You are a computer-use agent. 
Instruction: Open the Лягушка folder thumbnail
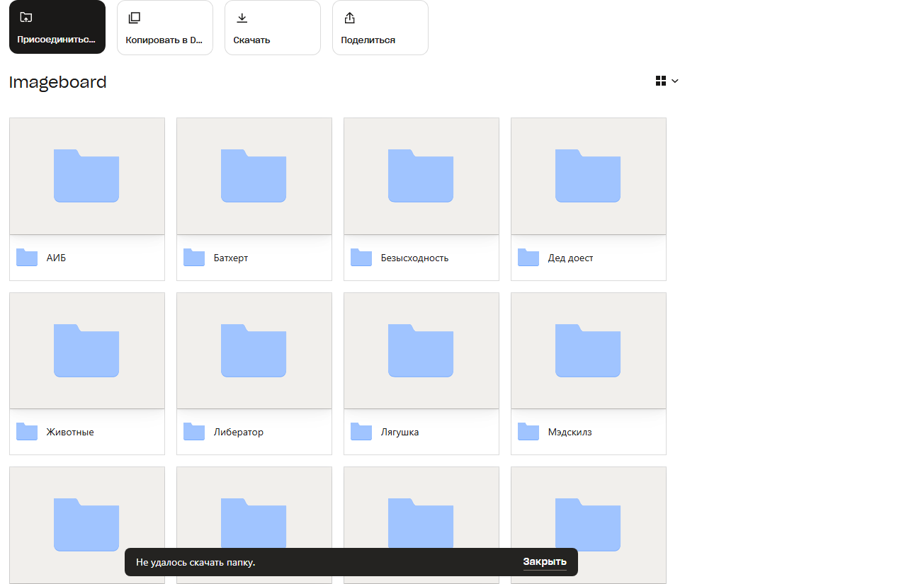pos(421,350)
